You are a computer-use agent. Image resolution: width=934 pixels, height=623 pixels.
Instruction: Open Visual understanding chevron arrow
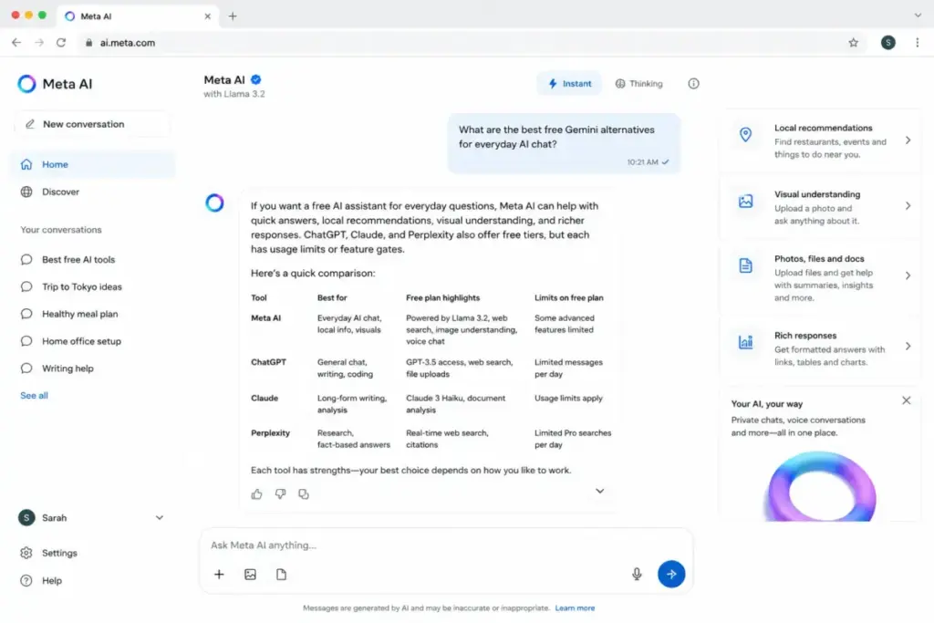pos(908,206)
